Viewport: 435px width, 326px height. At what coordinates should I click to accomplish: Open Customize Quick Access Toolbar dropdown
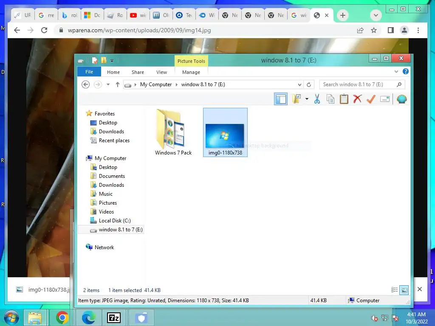112,60
